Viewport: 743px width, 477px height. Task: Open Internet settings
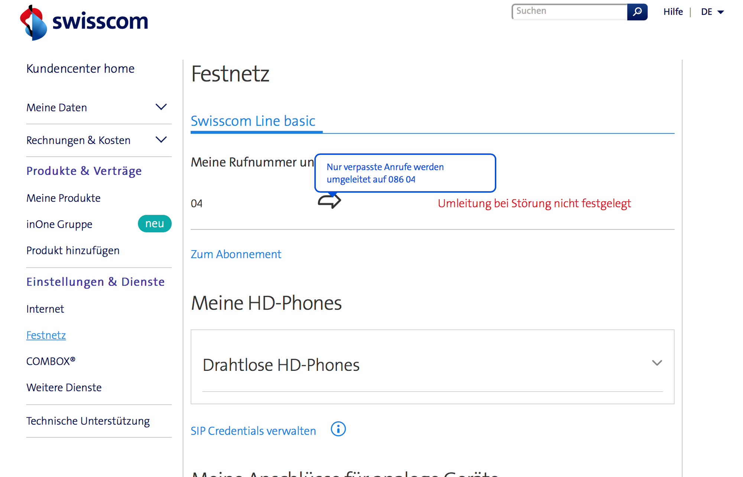(x=45, y=309)
